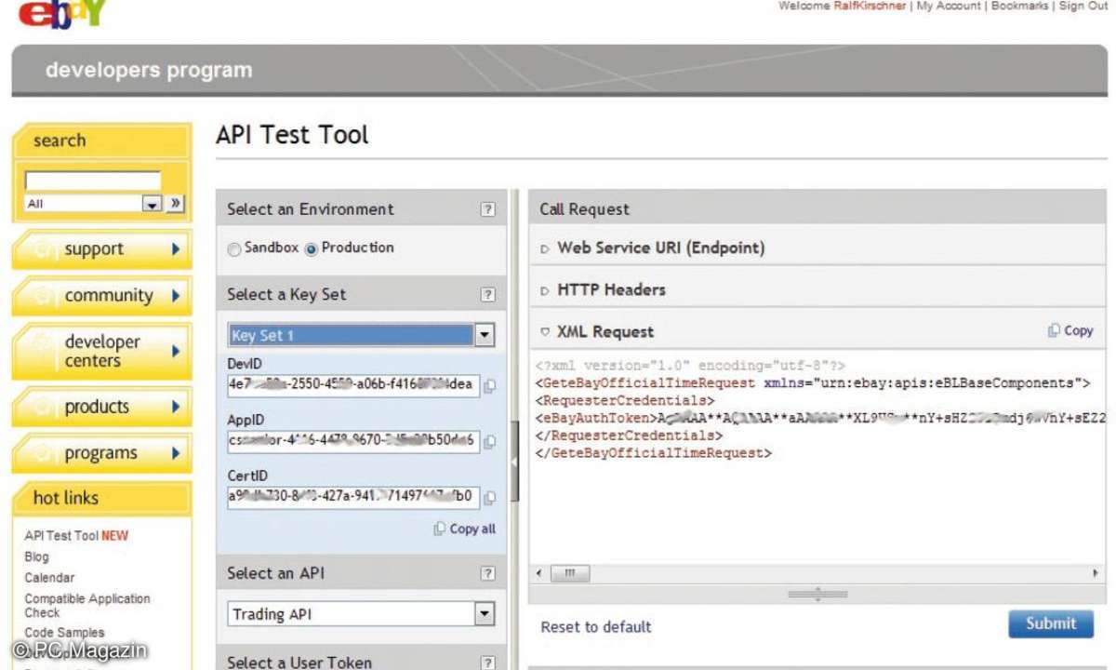Image resolution: width=1116 pixels, height=670 pixels.
Task: Open My Account link
Action: [x=949, y=6]
